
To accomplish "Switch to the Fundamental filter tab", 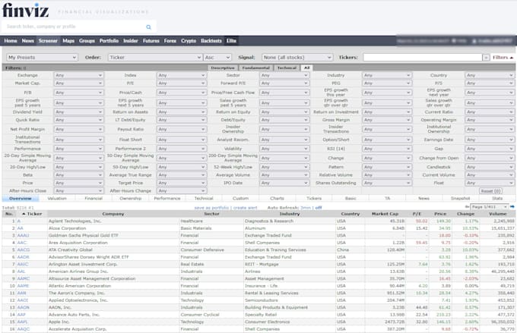I will 255,68.
